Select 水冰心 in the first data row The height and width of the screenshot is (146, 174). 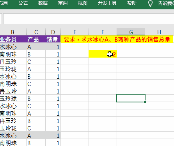click(x=13, y=47)
